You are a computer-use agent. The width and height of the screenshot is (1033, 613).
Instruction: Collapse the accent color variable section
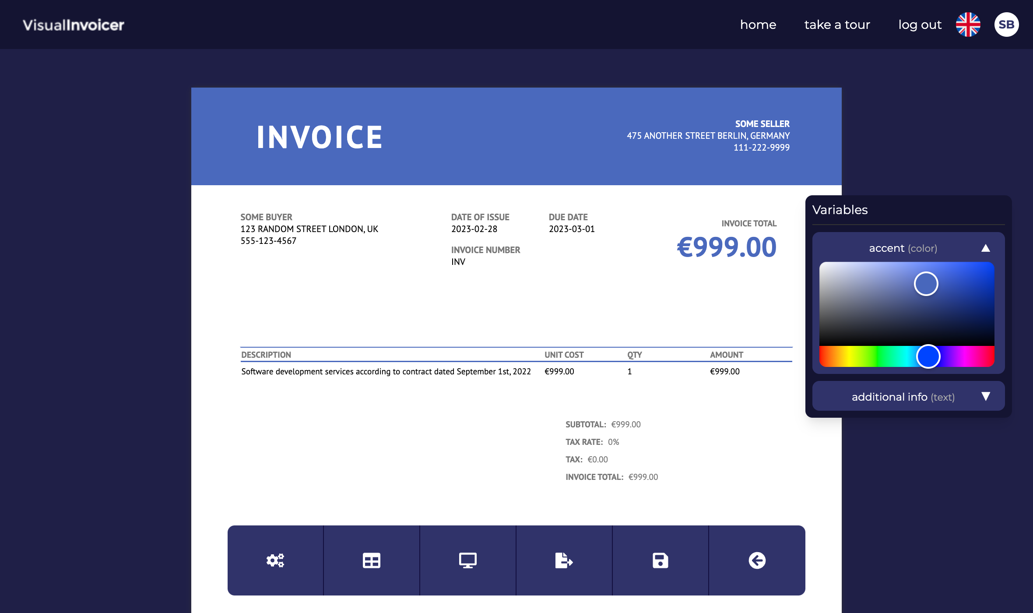(986, 247)
